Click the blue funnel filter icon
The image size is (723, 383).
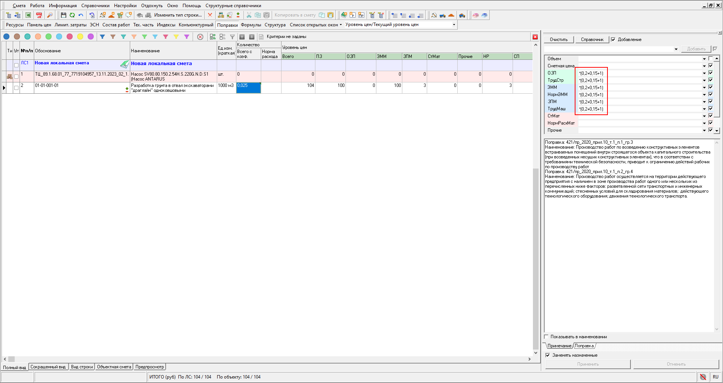point(102,36)
